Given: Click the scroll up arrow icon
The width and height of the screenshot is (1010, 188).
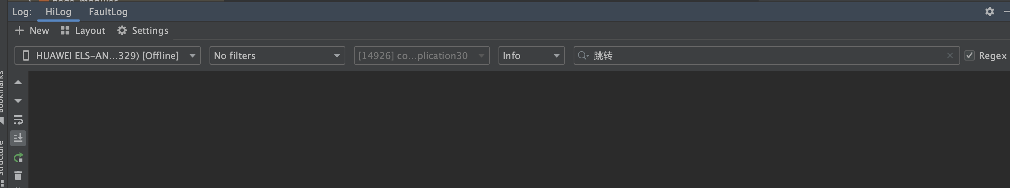Looking at the screenshot, I should pos(18,82).
